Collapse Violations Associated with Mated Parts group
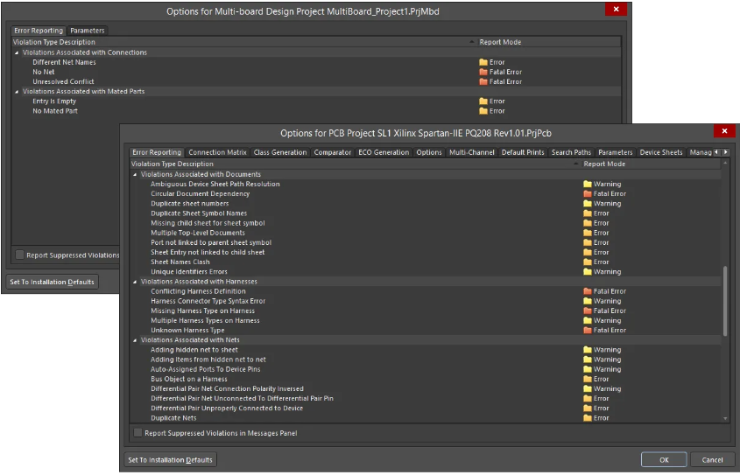 pyautogui.click(x=17, y=92)
